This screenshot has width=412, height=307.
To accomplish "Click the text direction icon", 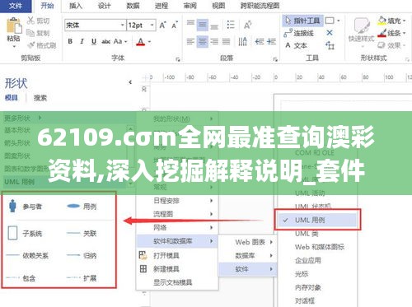I will coord(242,41).
